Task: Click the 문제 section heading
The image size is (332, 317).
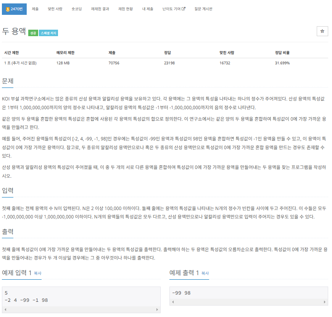Action: click(x=8, y=81)
